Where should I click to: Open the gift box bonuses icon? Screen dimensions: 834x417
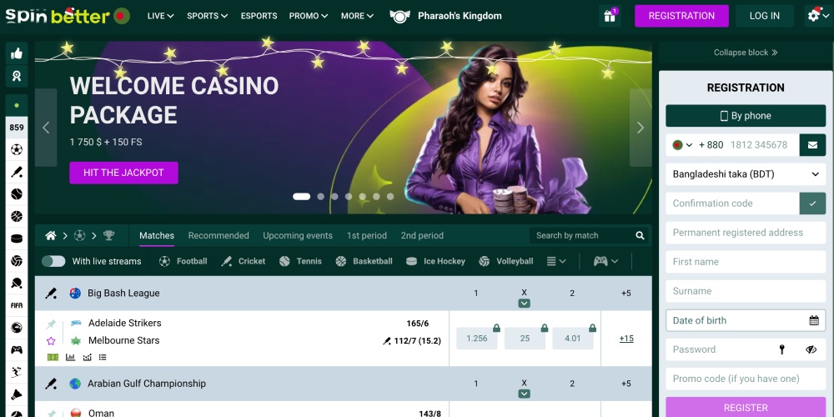pyautogui.click(x=610, y=16)
